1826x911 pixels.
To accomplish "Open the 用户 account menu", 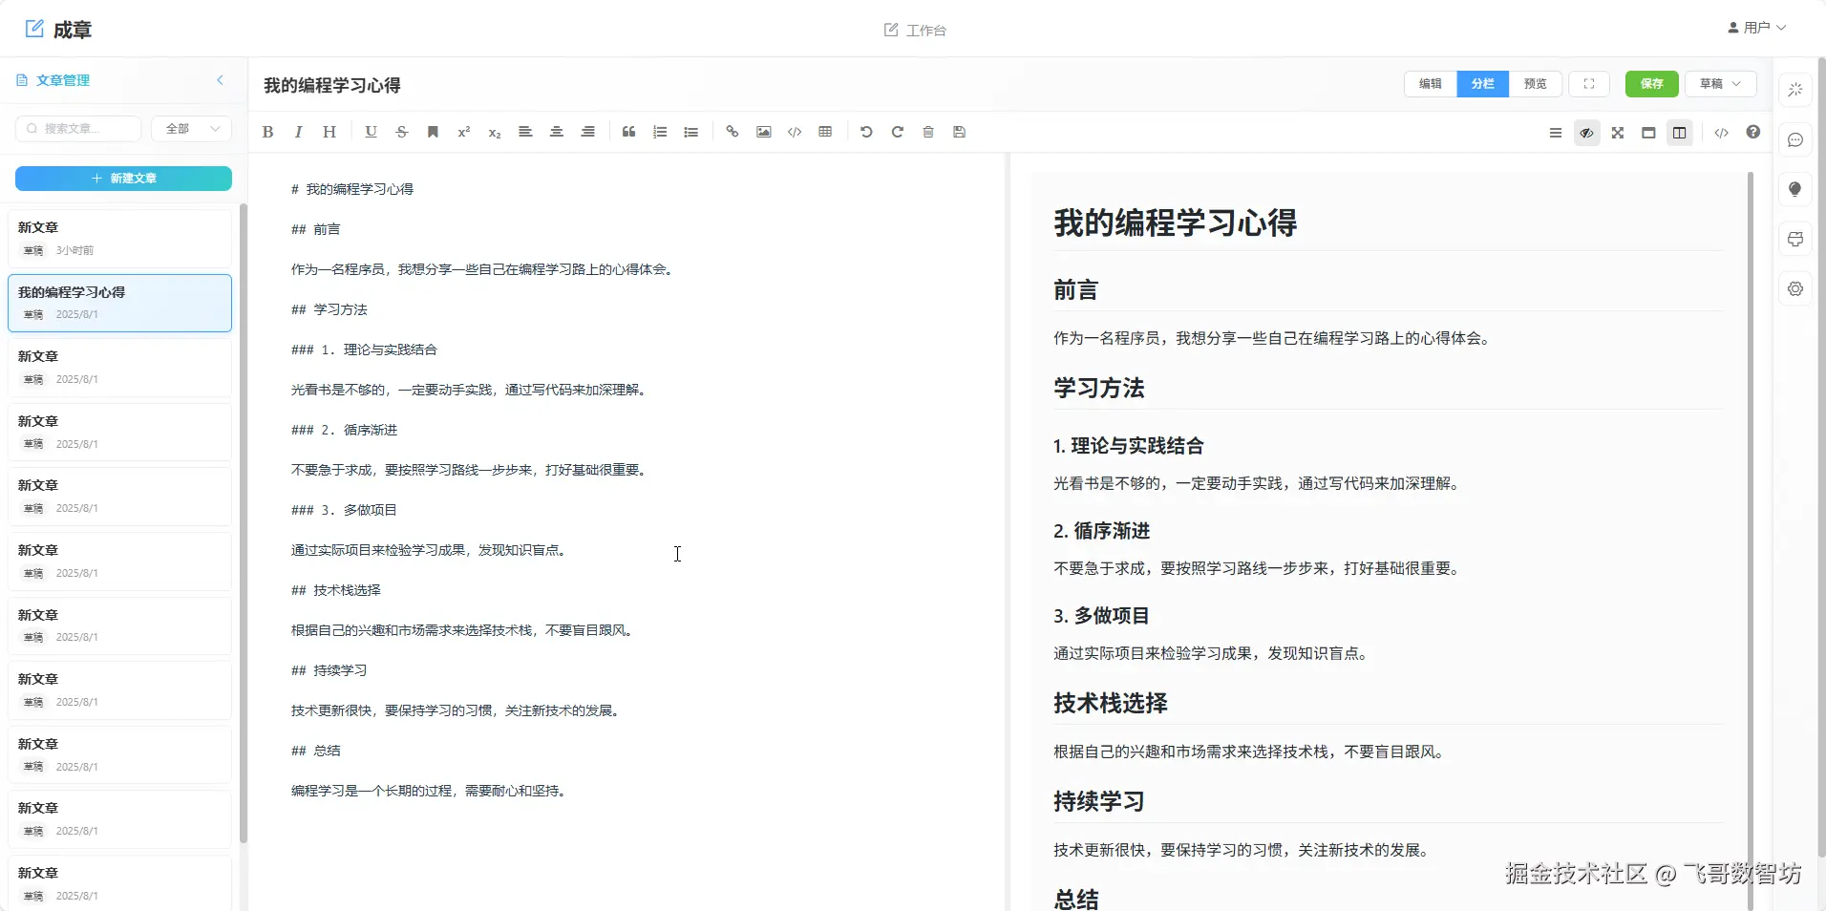I will coord(1757,28).
